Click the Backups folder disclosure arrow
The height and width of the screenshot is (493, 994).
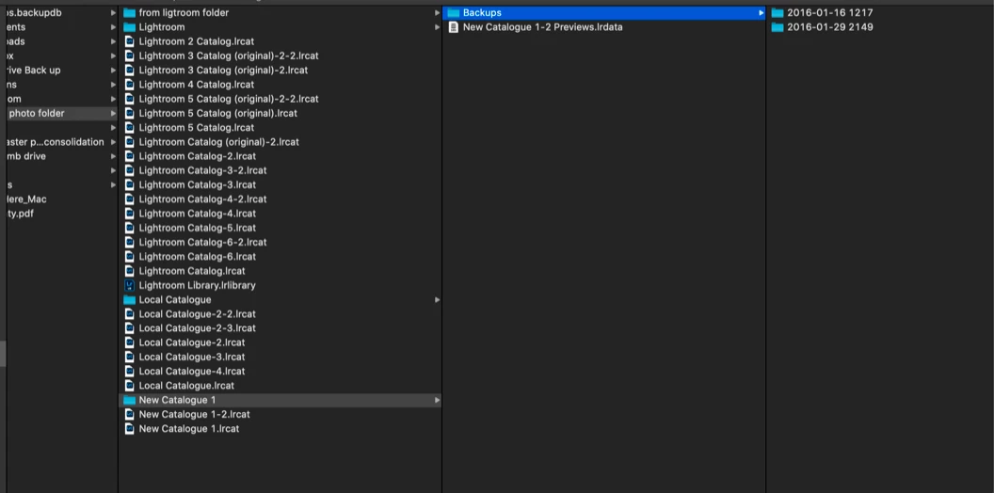coord(761,12)
